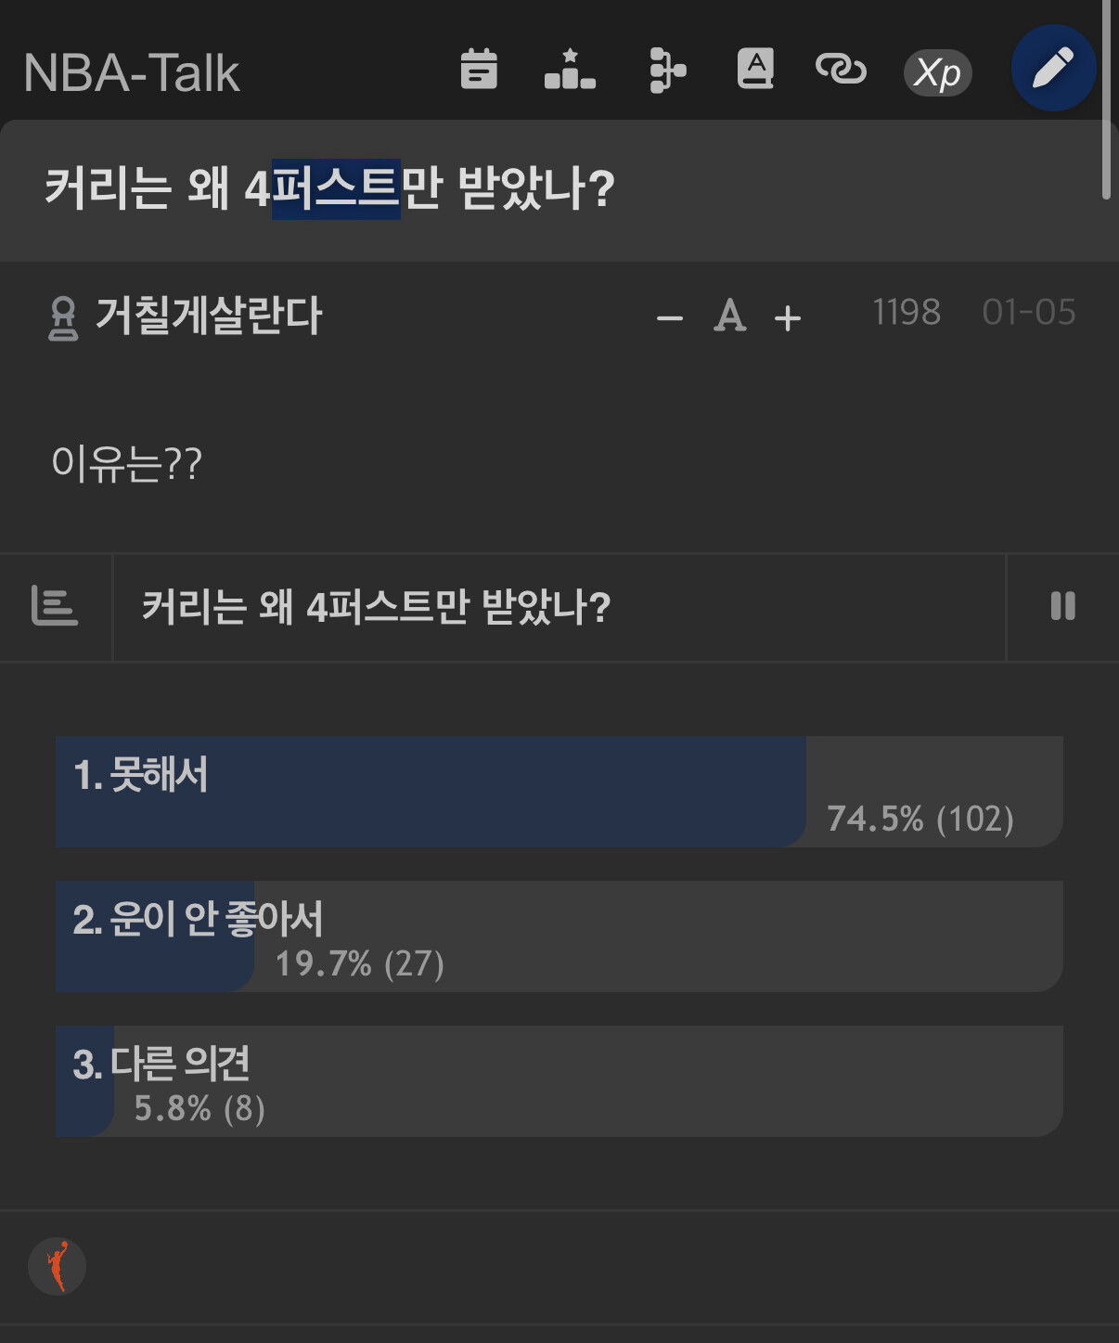Decrease font size with minus button

670,318
